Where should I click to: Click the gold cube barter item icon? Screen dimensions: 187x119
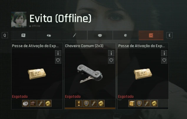click(x=132, y=103)
